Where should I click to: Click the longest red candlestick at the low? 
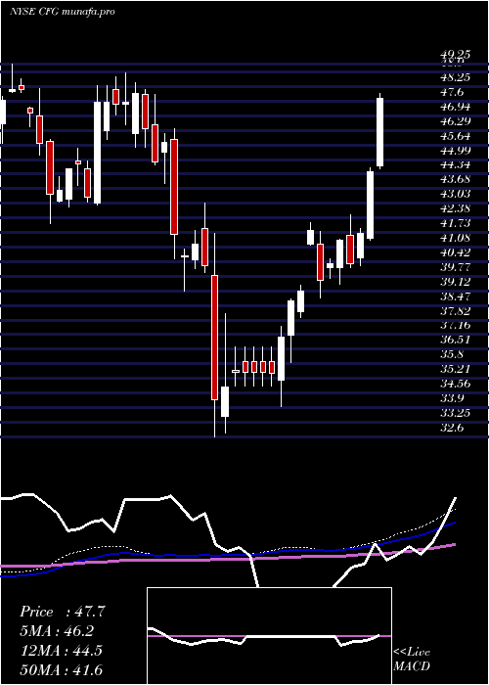(214, 338)
